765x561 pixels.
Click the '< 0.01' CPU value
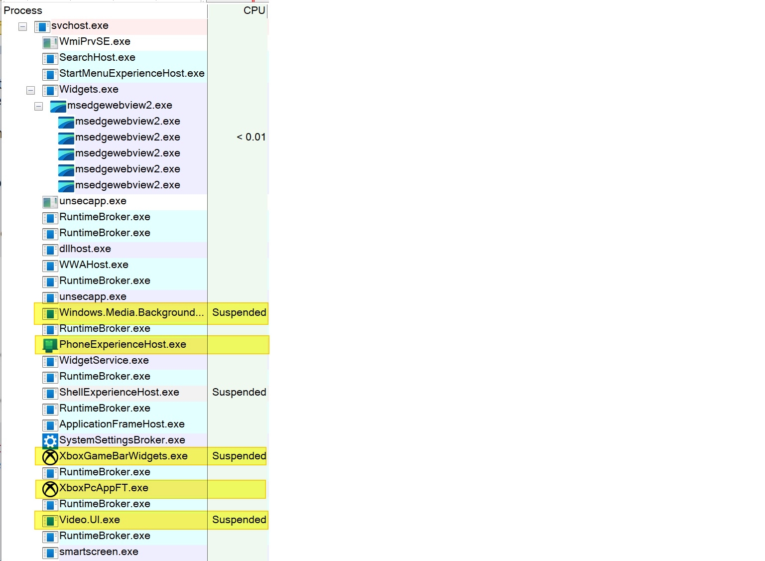[x=251, y=137]
